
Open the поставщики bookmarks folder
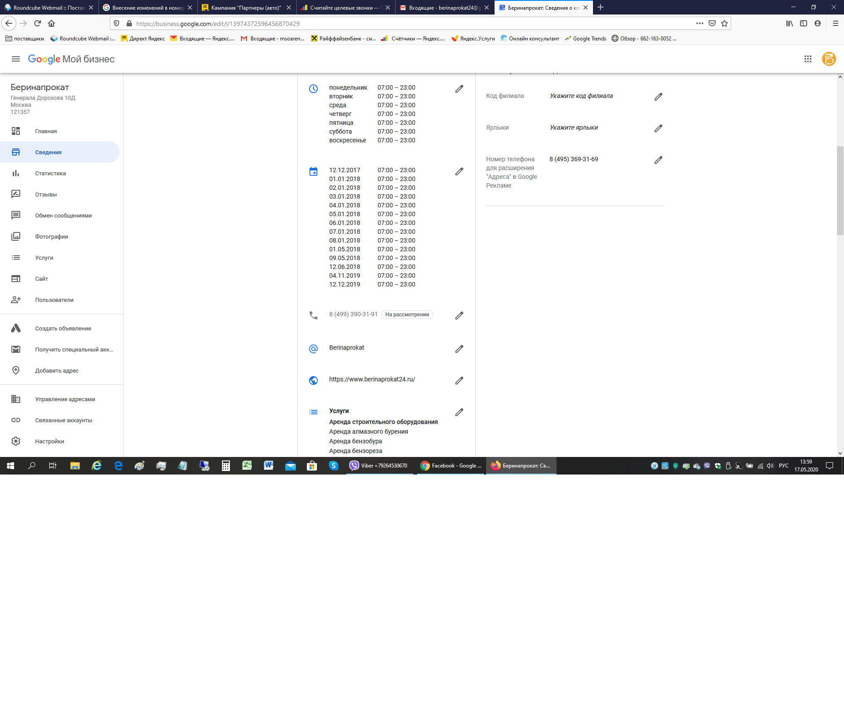pyautogui.click(x=25, y=38)
